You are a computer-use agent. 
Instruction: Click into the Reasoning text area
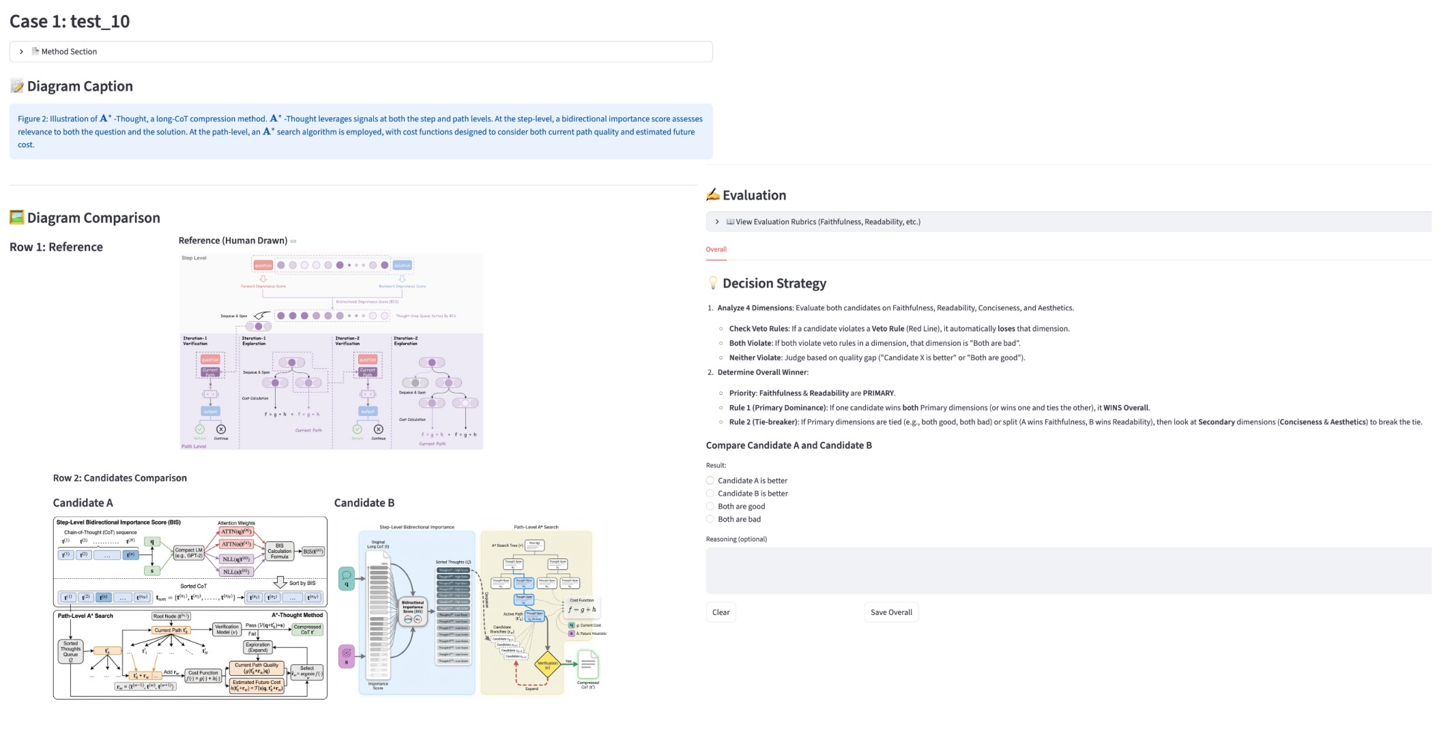(1069, 570)
